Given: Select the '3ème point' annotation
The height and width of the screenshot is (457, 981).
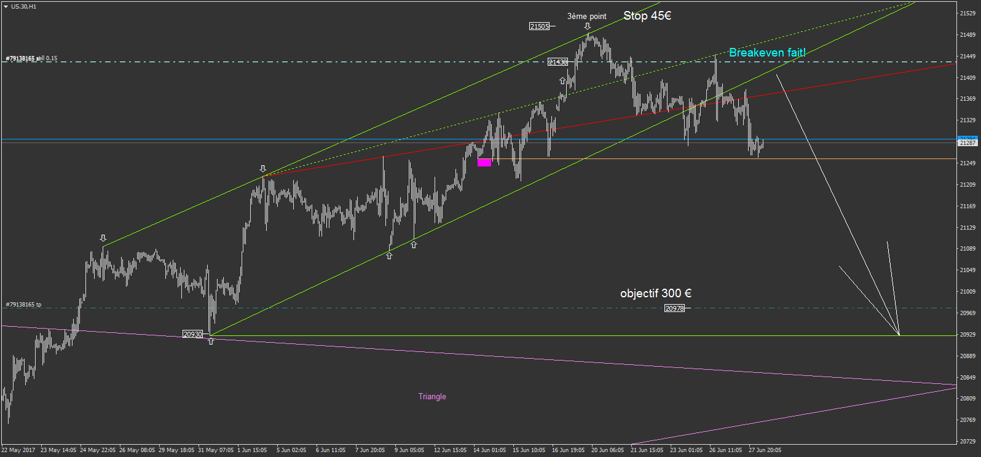Looking at the screenshot, I should click(586, 17).
